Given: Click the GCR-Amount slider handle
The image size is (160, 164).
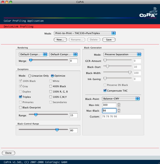Looking at the screenshot, I should 105,60.
